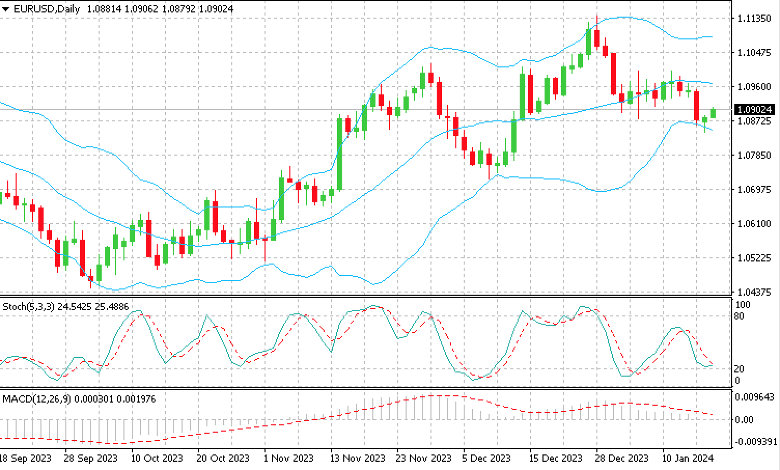This screenshot has height=470, width=780.
Task: Click the 1.04375 price axis label
Action: click(754, 292)
